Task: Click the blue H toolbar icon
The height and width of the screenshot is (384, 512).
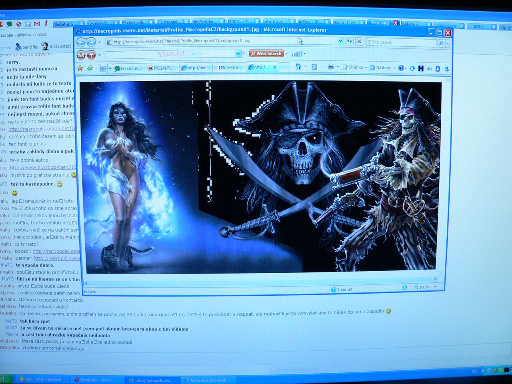Action: click(421, 68)
